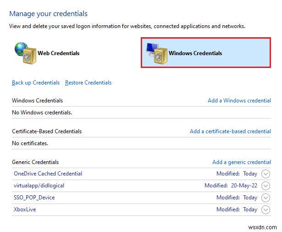Click the Restore Credentials link

click(88, 83)
